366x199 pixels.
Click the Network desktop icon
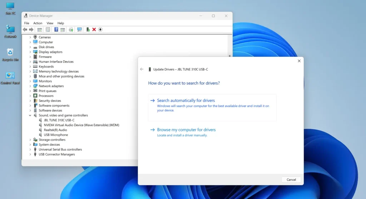tap(10, 31)
